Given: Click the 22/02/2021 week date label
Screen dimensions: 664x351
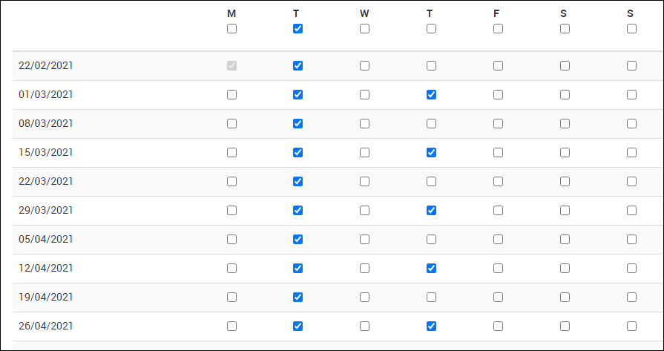Looking at the screenshot, I should 46,65.
